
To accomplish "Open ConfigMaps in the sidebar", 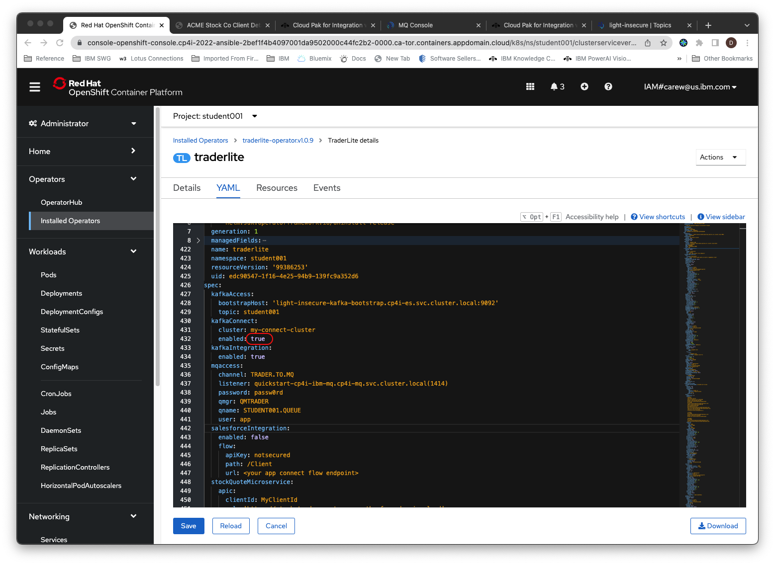I will [60, 367].
